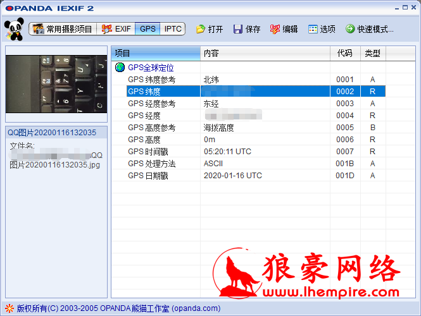421x316 pixels.
Task: Switch to the EXIF tab
Action: pos(116,29)
